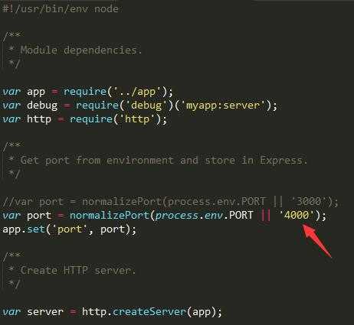Click the 'Create HTTP server.' comment
Viewport: 354px width, 325px height.
(78, 271)
